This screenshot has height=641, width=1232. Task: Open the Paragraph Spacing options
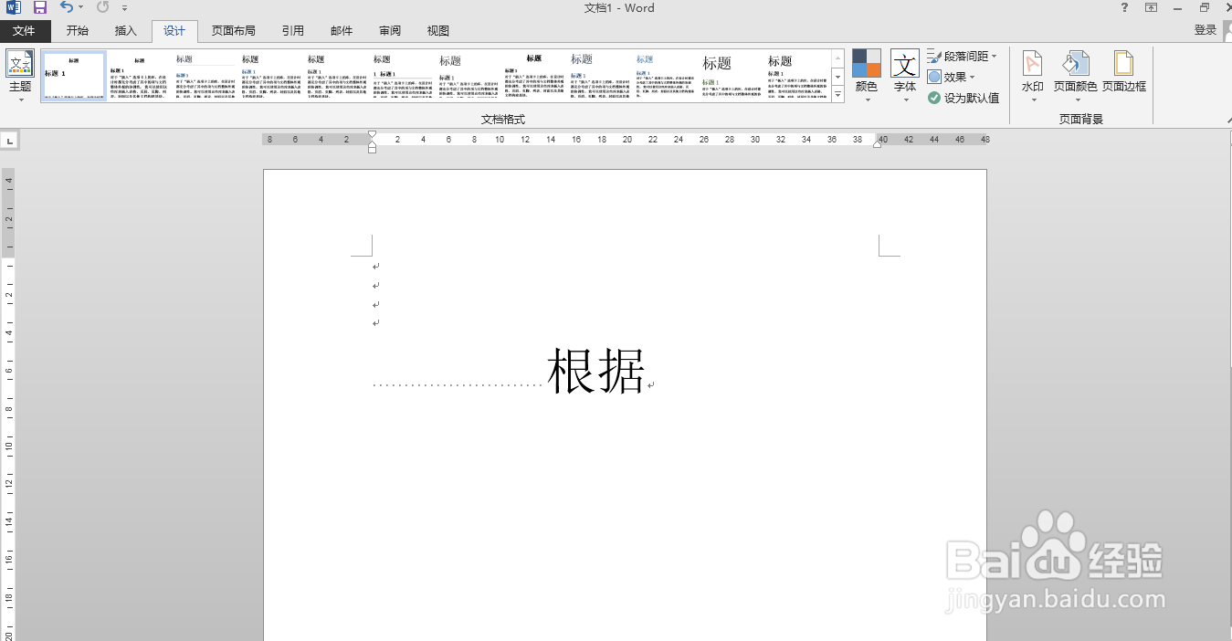coord(962,56)
